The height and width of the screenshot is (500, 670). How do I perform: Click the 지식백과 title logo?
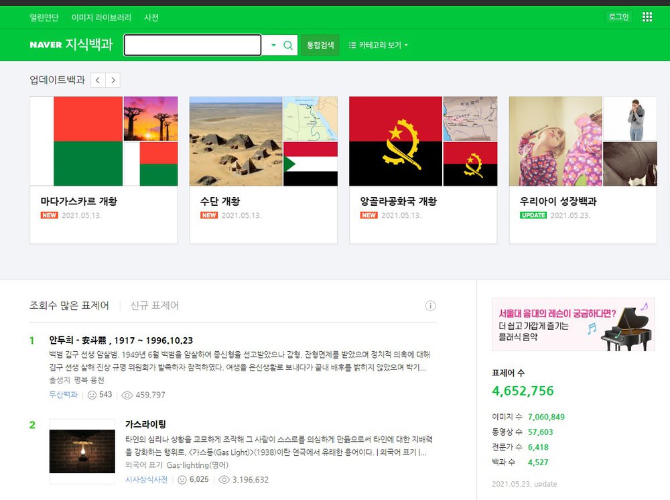coord(89,44)
